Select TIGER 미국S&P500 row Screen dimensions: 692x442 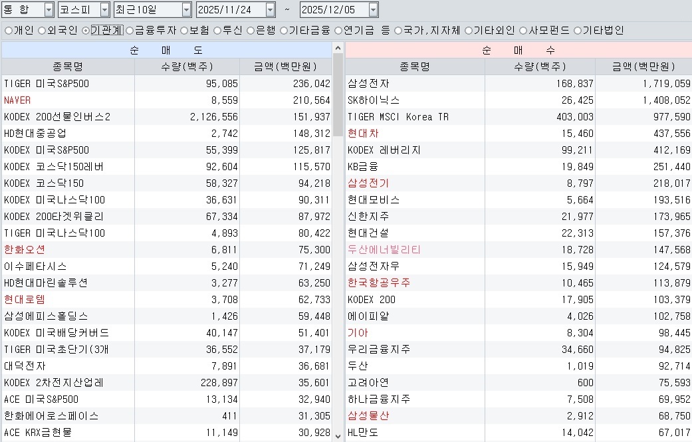pos(167,83)
